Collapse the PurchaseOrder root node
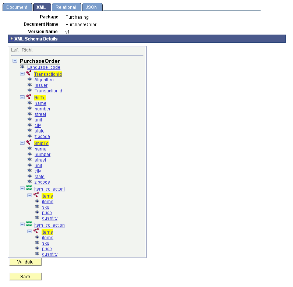 click(15, 61)
